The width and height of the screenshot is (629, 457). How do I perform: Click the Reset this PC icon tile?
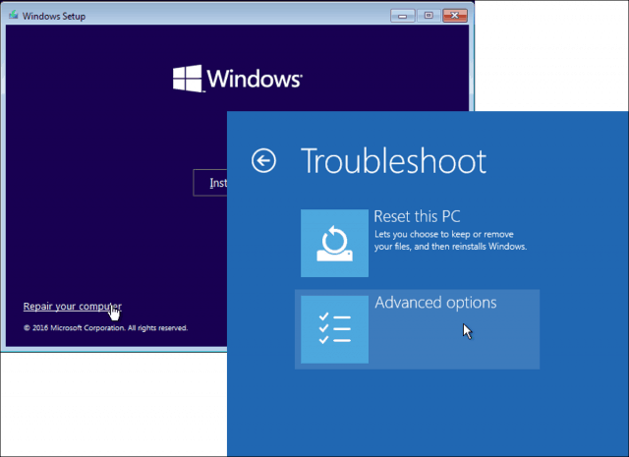coord(334,243)
